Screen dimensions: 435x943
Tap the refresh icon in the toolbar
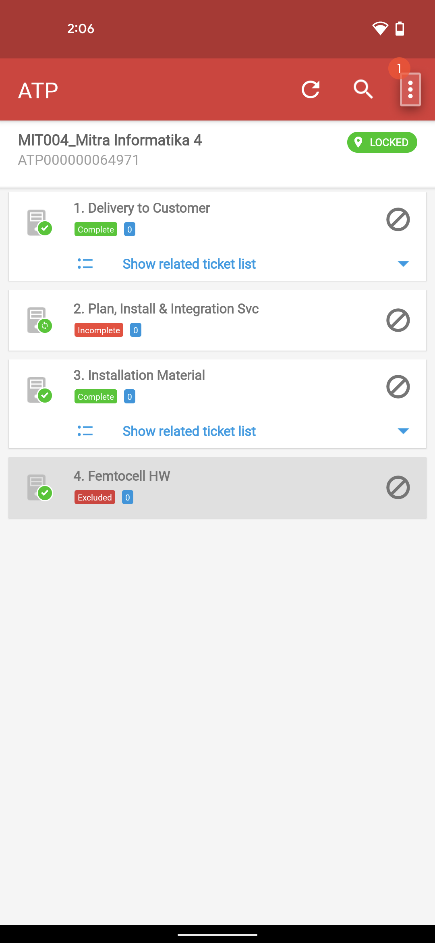click(x=311, y=89)
